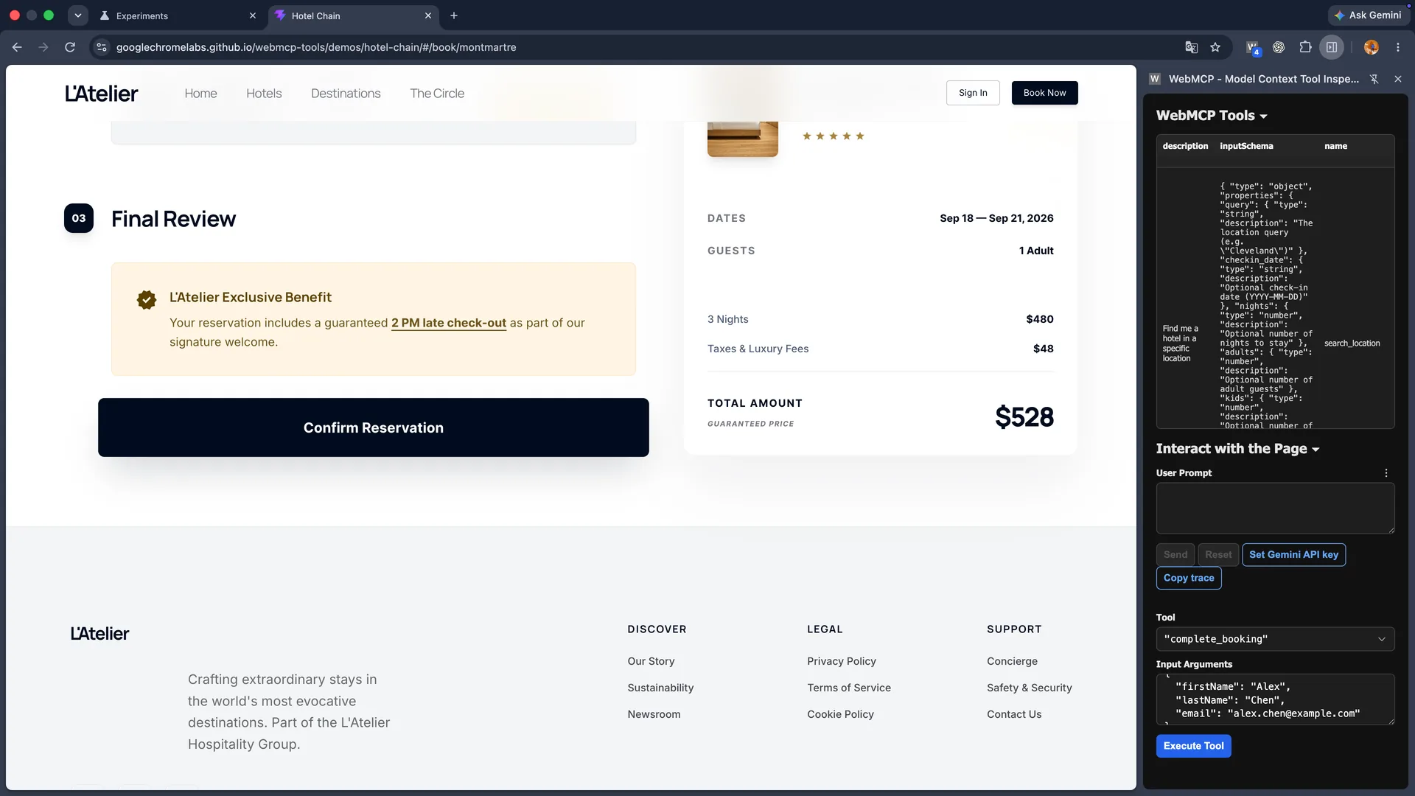Close the Hotel Chain tab
Image resolution: width=1415 pixels, height=796 pixels.
[428, 15]
